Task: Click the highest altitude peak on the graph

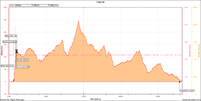Action: (79, 21)
